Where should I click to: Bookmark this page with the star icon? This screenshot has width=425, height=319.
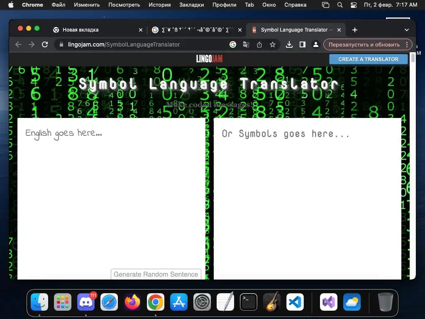click(x=272, y=44)
